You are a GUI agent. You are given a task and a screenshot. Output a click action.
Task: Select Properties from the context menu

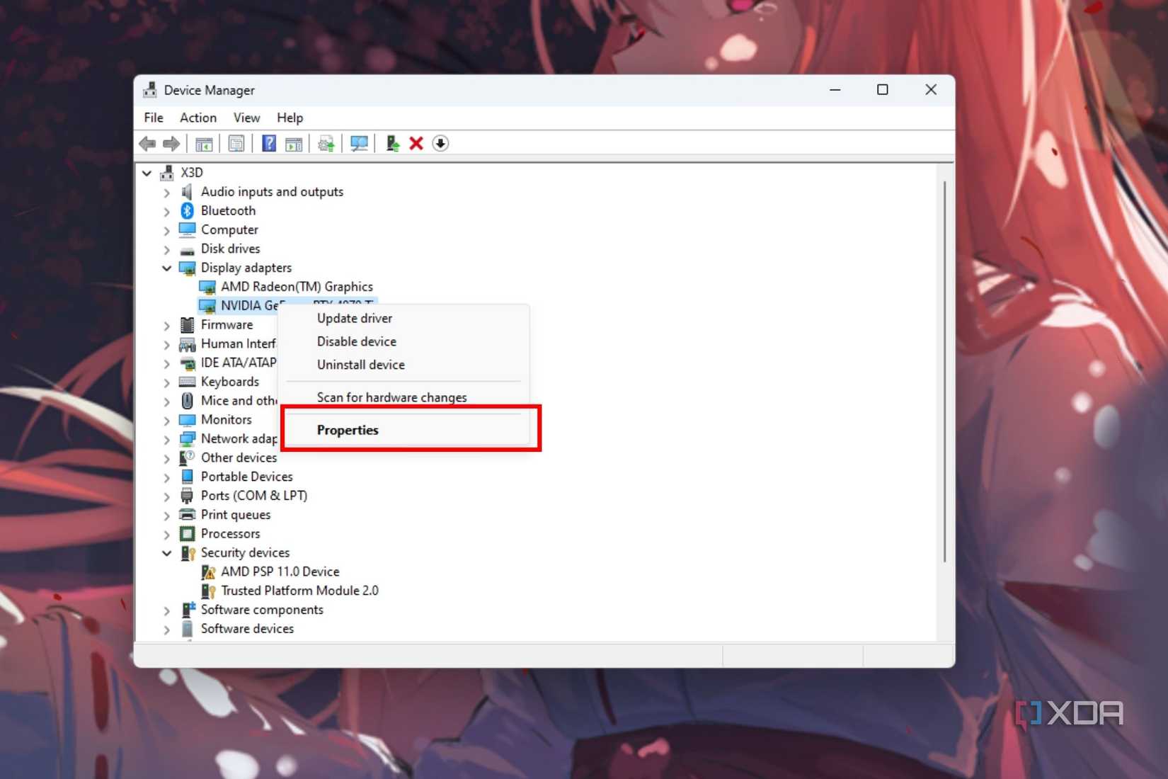pyautogui.click(x=348, y=430)
